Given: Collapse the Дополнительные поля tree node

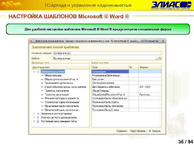Looking at the screenshot, I should pyautogui.click(x=34, y=72).
